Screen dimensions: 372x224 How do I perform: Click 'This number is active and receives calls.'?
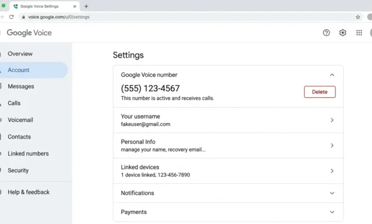[168, 98]
